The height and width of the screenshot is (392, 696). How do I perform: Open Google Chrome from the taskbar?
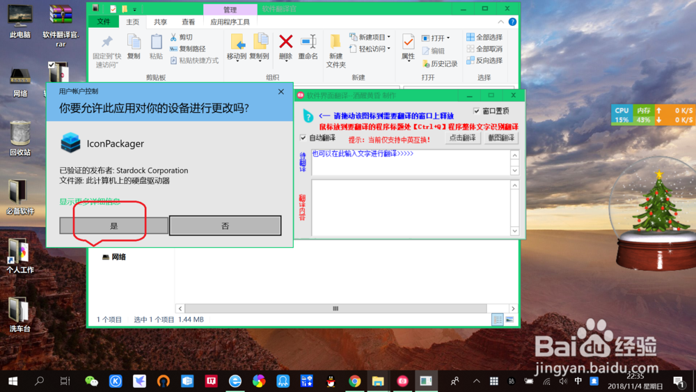354,381
